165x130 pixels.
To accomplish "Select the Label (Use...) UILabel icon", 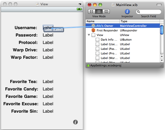I will [97, 44].
